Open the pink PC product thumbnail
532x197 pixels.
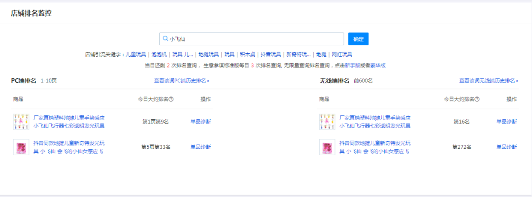coord(21,147)
